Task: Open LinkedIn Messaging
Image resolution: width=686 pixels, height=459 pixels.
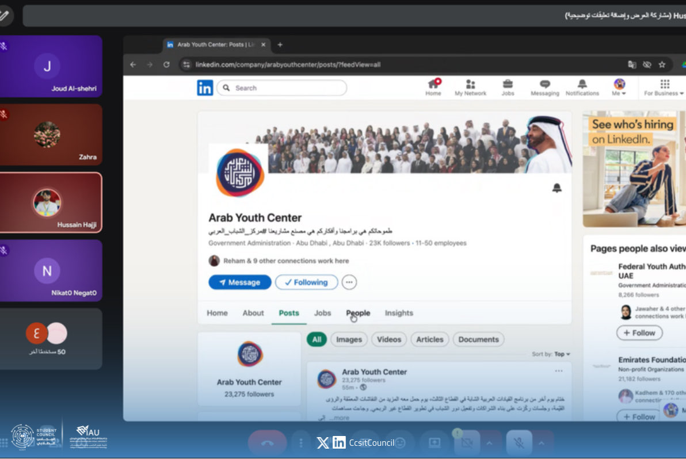Action: tap(544, 87)
